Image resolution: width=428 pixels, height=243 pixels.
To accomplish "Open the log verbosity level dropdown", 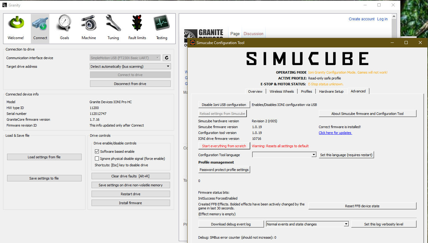I will (307, 224).
